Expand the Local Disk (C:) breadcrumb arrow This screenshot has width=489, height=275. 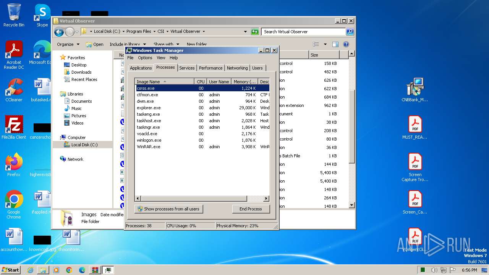click(123, 32)
